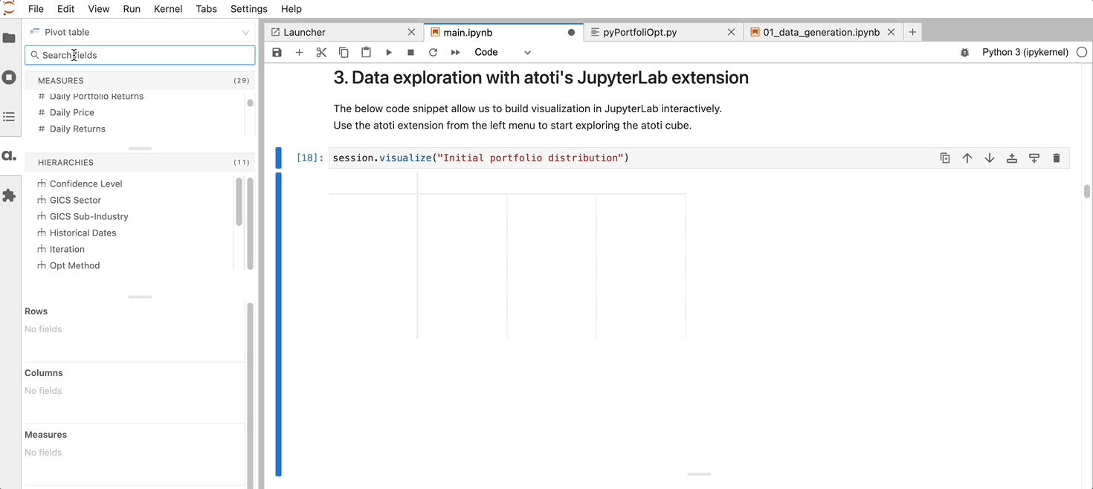
Task: Duplicate cell 18 using cell toolbar icon
Action: click(945, 158)
